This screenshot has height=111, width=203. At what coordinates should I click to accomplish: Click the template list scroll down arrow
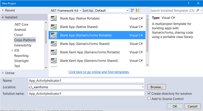click(147, 65)
